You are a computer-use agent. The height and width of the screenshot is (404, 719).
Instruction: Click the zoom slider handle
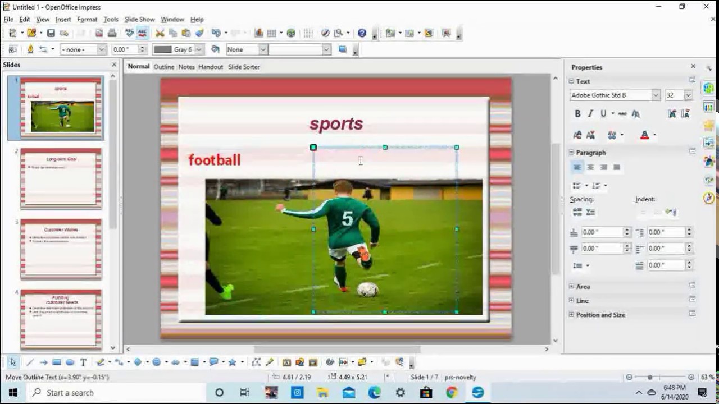(650, 377)
